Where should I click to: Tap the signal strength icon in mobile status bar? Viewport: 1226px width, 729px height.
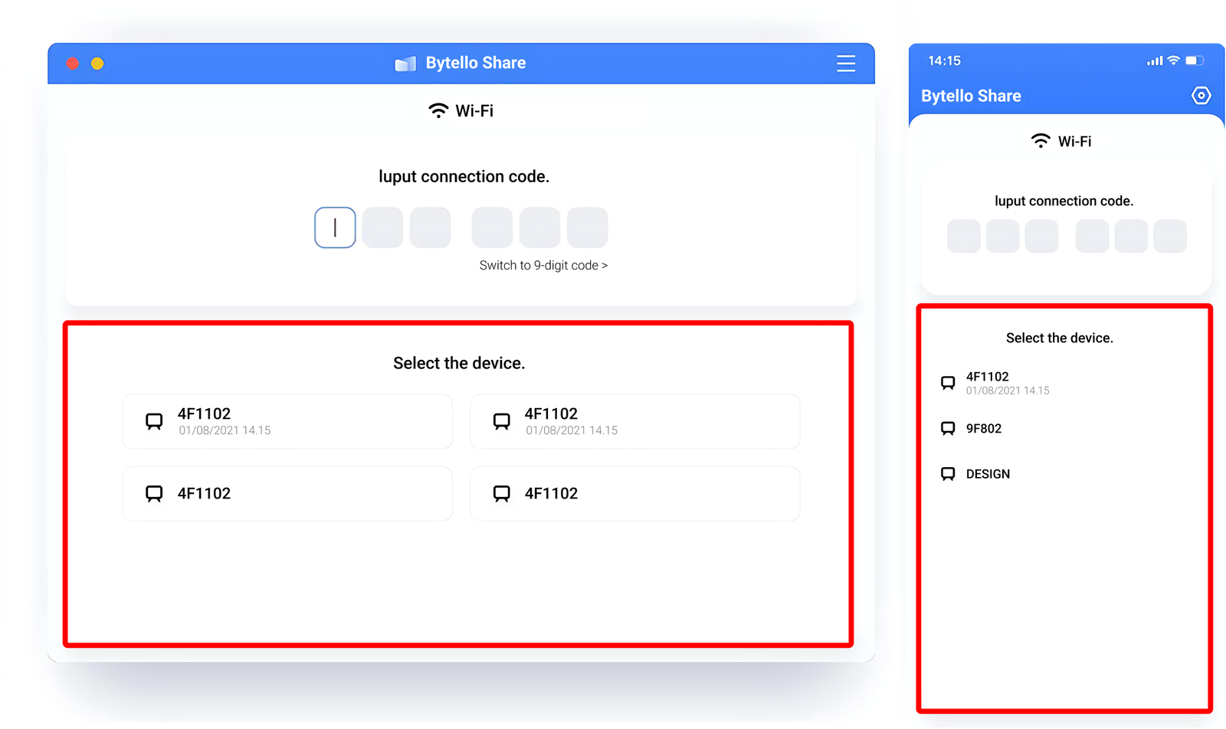[1154, 60]
